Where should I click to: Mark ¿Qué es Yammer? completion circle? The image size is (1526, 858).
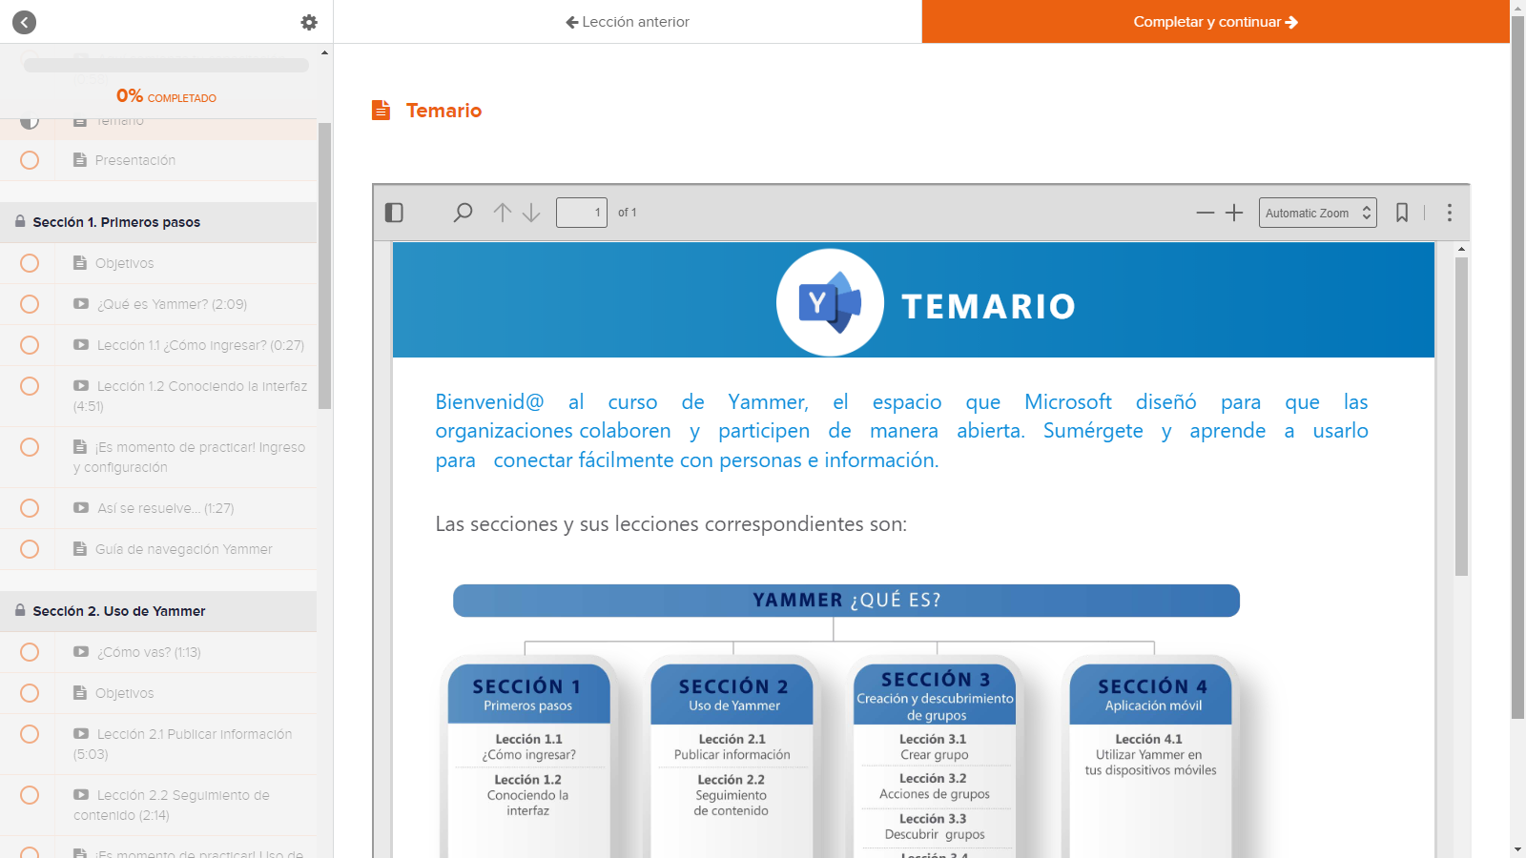[x=30, y=304]
